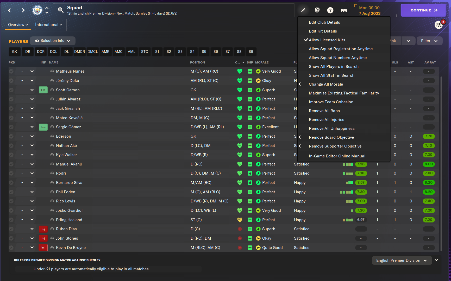Open the In-Game Editor pencil icon
The image size is (451, 281).
(x=303, y=10)
